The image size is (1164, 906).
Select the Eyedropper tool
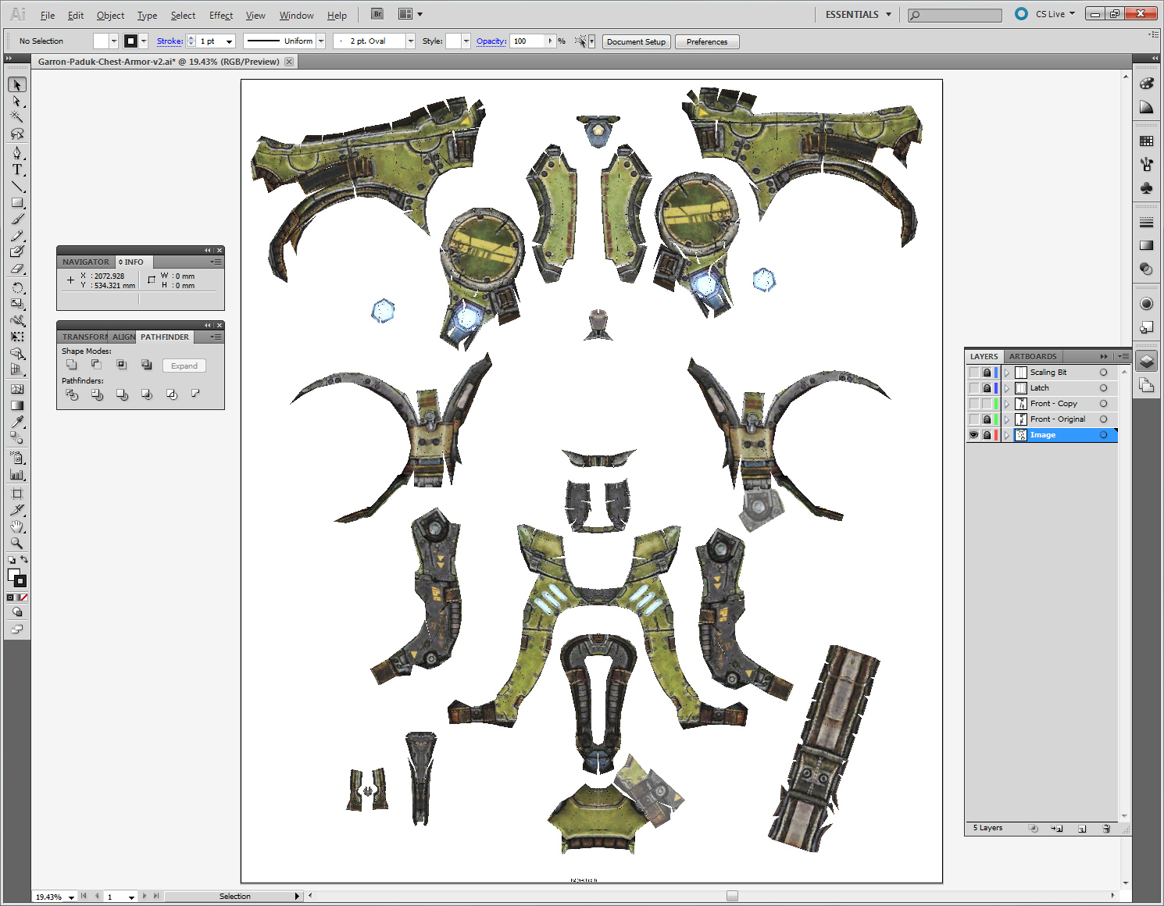(16, 422)
